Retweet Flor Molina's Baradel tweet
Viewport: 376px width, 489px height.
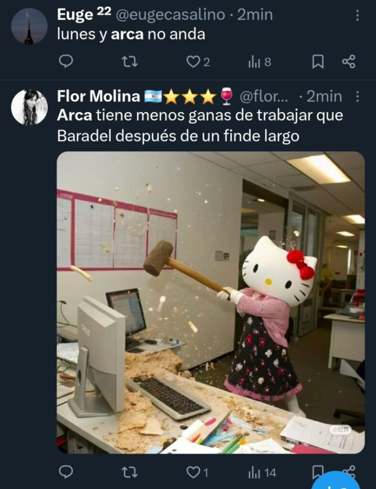(x=129, y=472)
